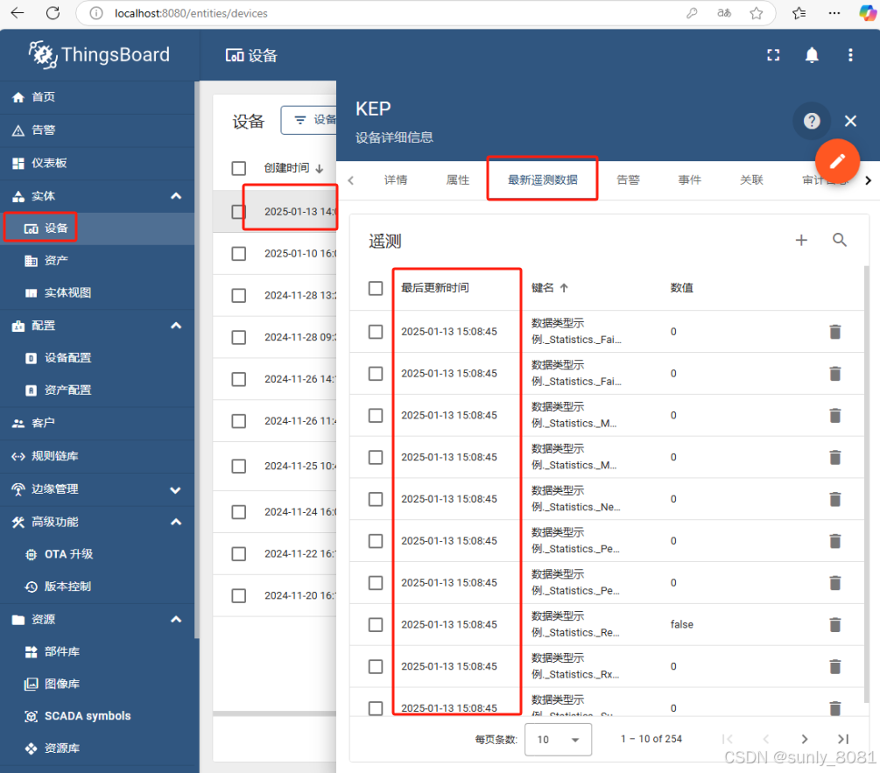Select all devices checkbox in header
The image size is (880, 773).
[x=238, y=168]
